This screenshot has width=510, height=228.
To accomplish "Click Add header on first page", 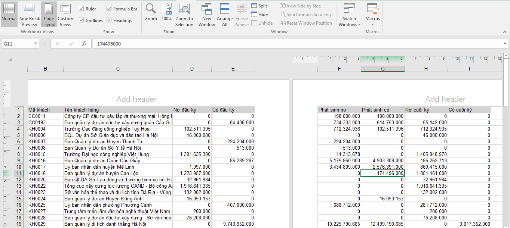I will [x=137, y=99].
